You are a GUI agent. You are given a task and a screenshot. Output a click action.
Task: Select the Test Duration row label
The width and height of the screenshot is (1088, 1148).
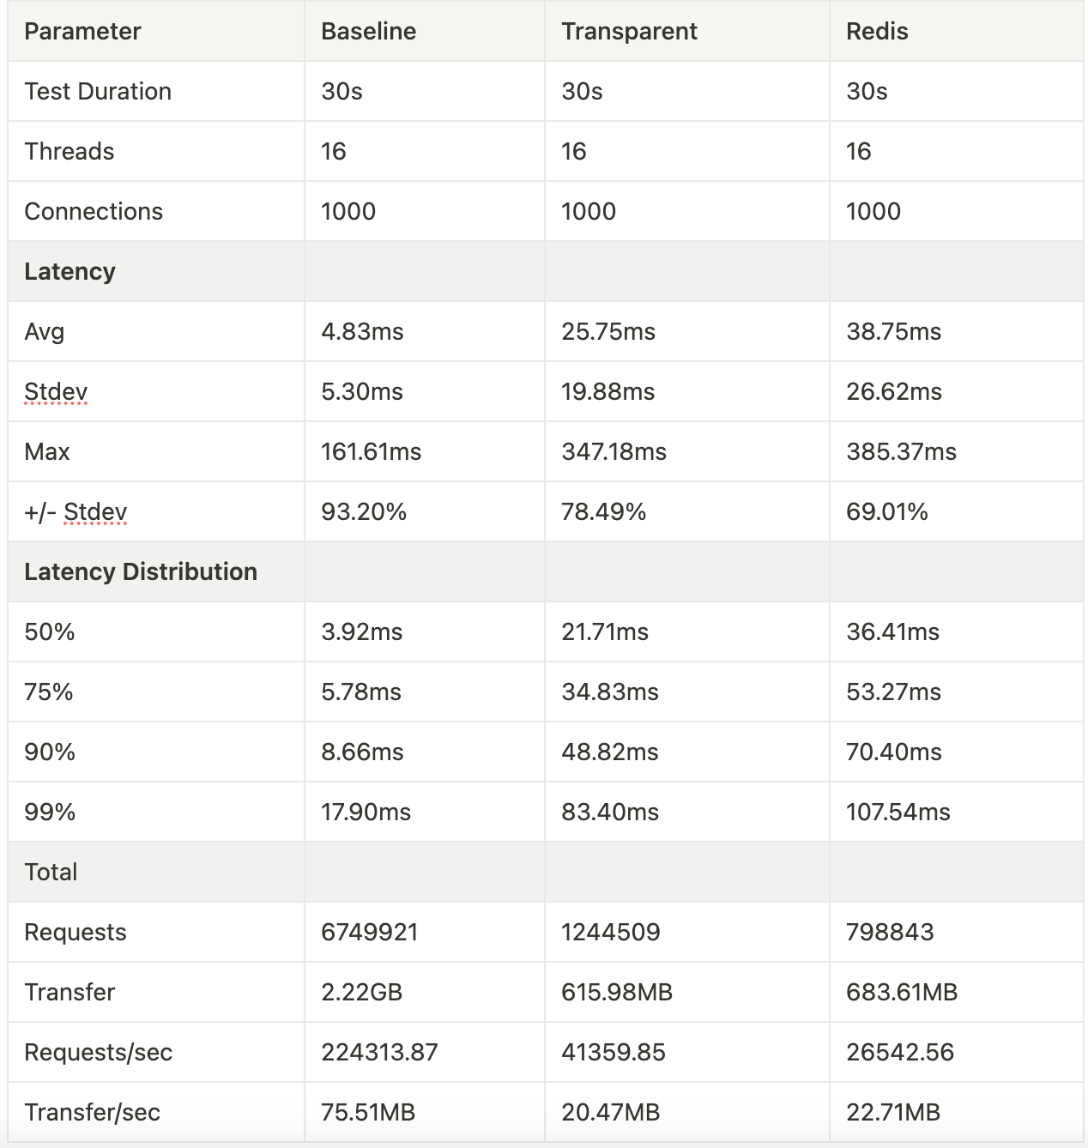tap(98, 92)
